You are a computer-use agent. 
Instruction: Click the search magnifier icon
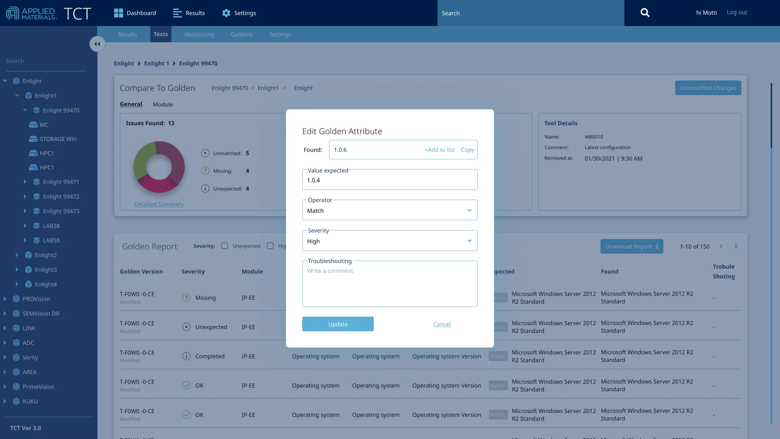tap(645, 13)
